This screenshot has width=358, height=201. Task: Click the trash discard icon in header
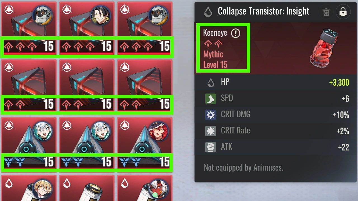click(x=326, y=12)
